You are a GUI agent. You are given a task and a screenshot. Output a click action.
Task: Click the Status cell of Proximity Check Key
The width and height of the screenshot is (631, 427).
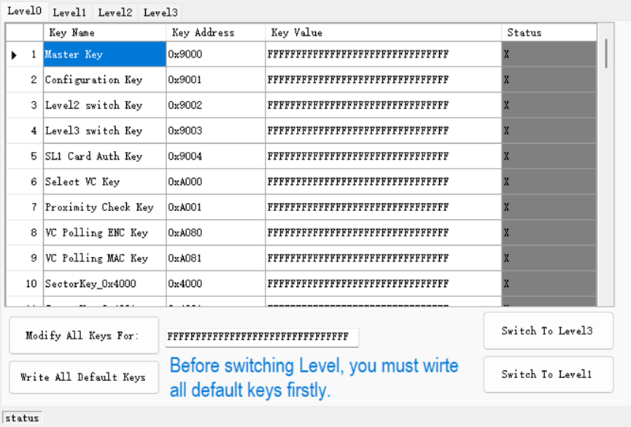click(x=549, y=207)
